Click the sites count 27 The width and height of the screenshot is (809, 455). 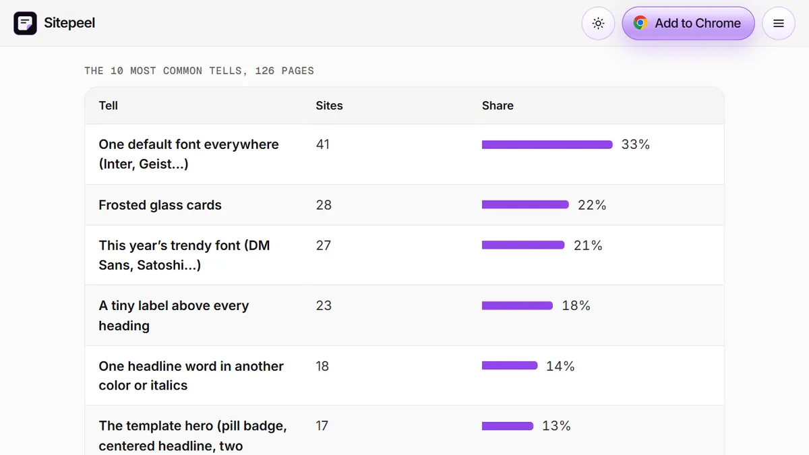point(324,245)
